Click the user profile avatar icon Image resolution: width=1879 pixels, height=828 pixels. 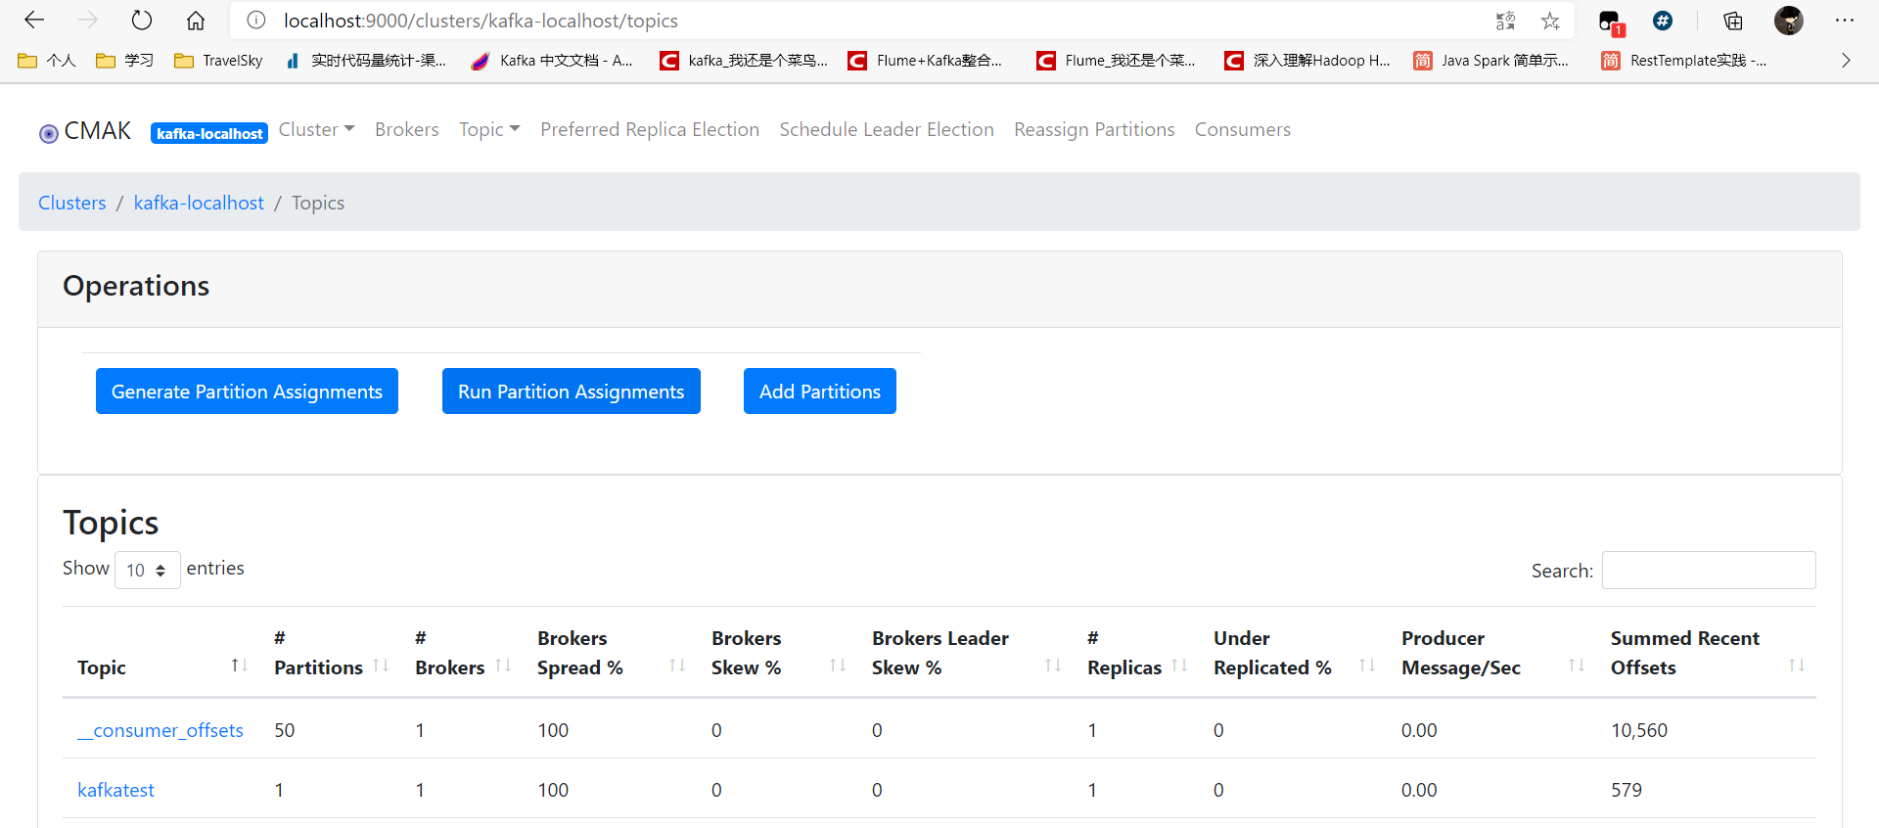1788,21
